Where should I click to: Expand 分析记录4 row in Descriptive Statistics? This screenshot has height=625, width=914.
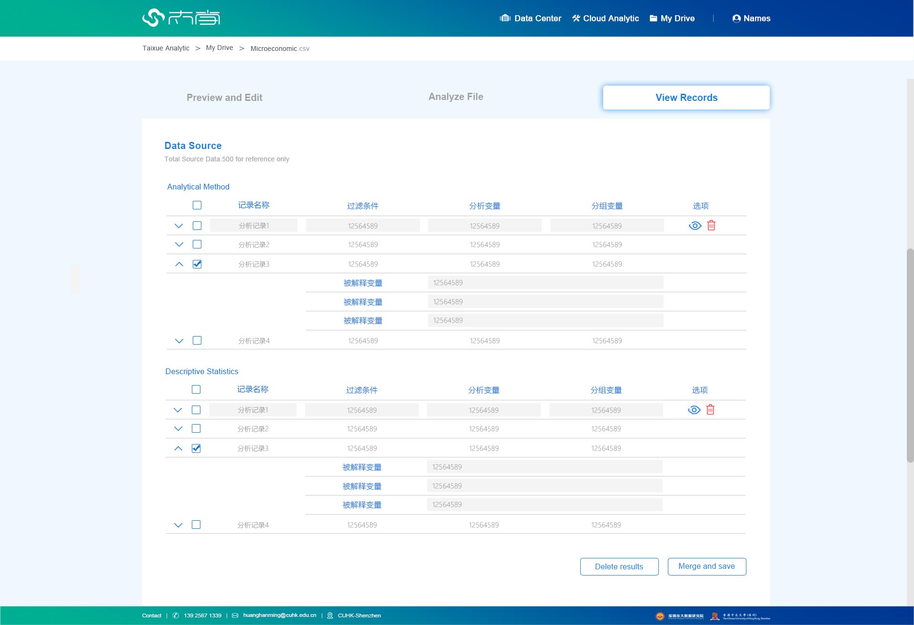tap(178, 525)
